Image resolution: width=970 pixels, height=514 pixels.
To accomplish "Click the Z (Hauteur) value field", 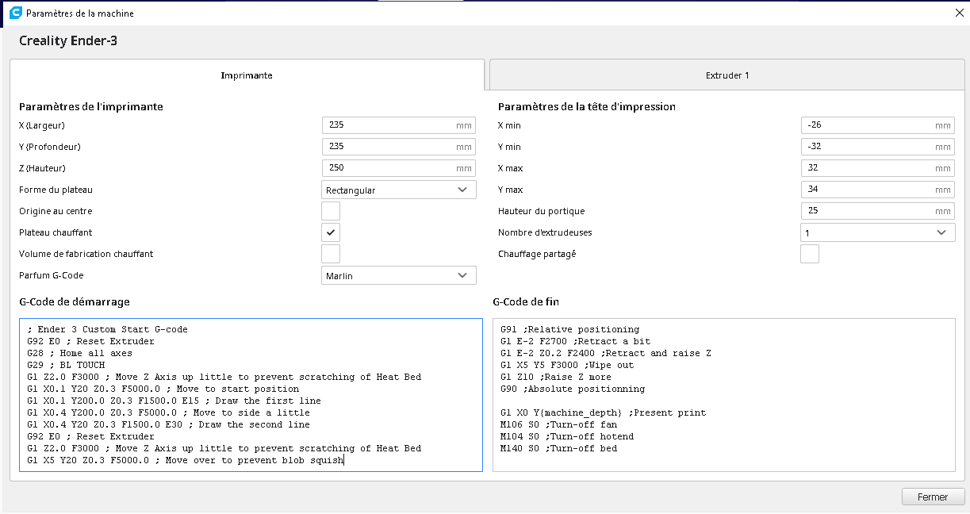I will (399, 168).
